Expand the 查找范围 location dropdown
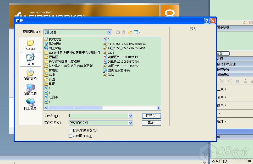The height and width of the screenshot is (164, 253). coord(109,32)
